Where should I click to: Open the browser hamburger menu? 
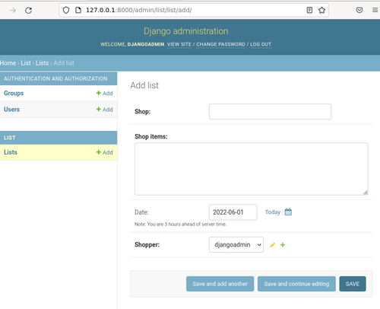point(375,10)
